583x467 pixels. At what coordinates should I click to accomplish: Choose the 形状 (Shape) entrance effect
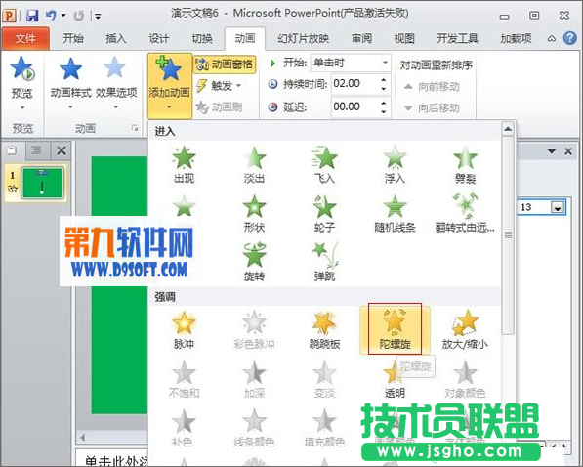tap(254, 214)
